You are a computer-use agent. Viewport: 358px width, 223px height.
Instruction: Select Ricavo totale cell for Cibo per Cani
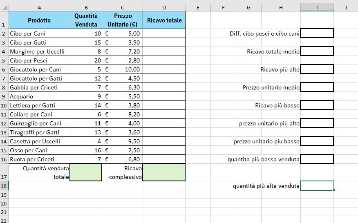(x=164, y=33)
